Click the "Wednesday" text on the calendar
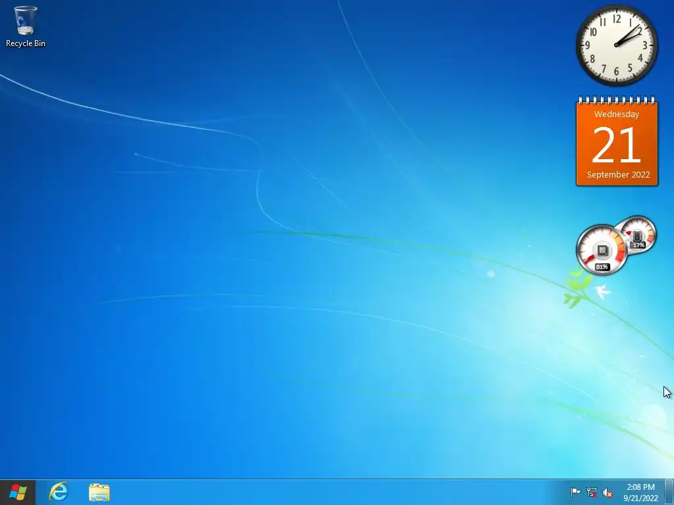Screen dimensions: 674x505 pos(616,114)
